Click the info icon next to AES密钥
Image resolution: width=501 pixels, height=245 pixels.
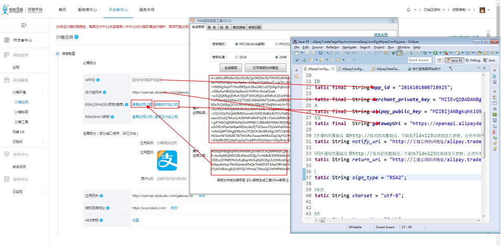[101, 220]
